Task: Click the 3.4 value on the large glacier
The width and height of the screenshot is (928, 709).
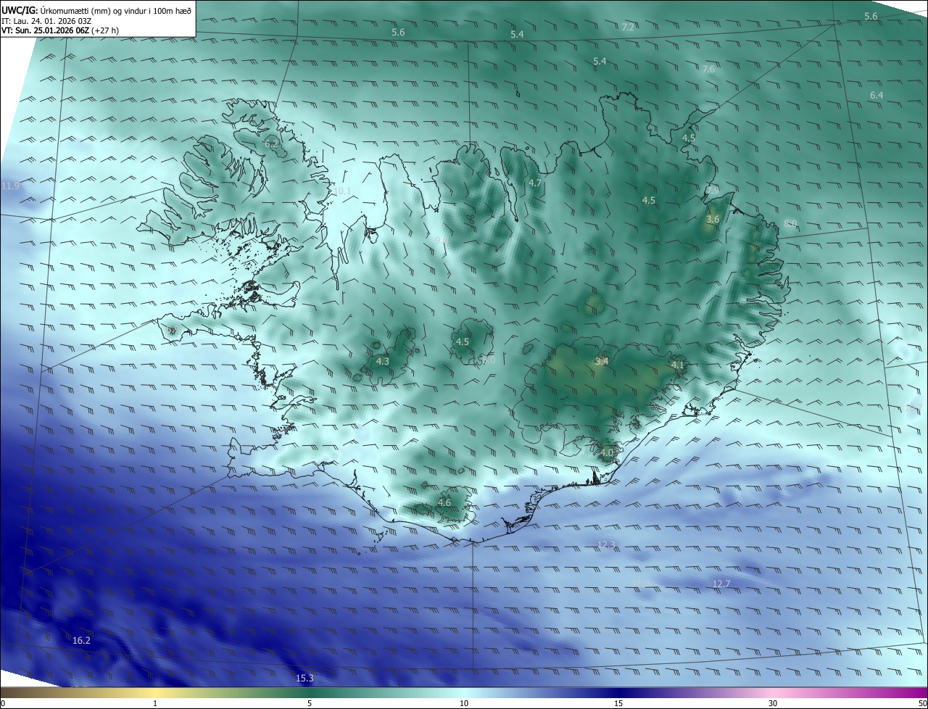Action: [x=602, y=361]
